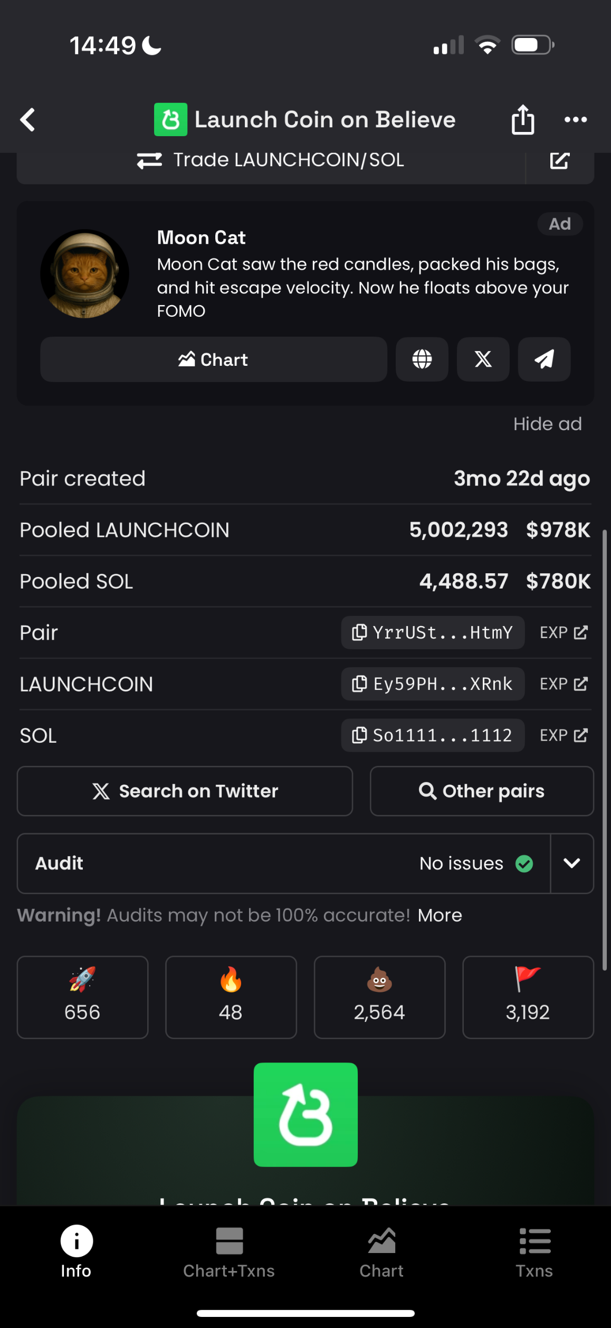This screenshot has height=1328, width=611.
Task: Open Moon Cat X profile icon
Action: click(483, 359)
